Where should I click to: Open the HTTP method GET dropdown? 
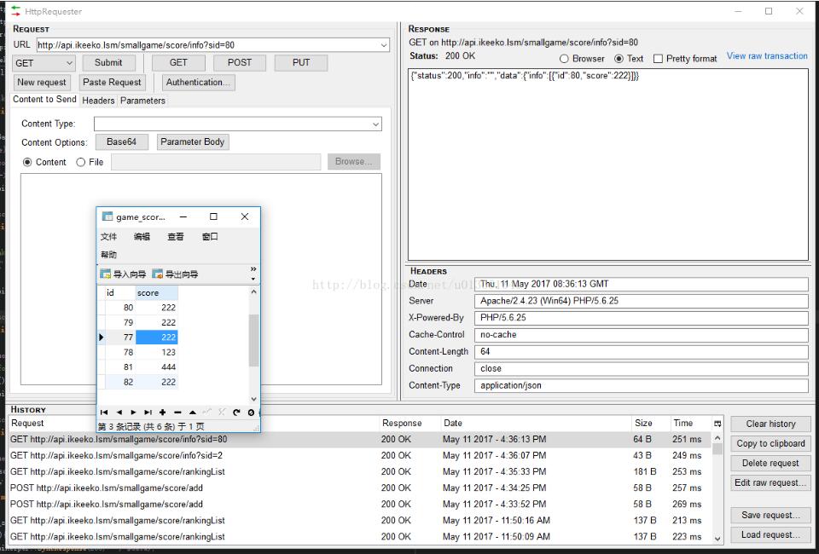44,63
